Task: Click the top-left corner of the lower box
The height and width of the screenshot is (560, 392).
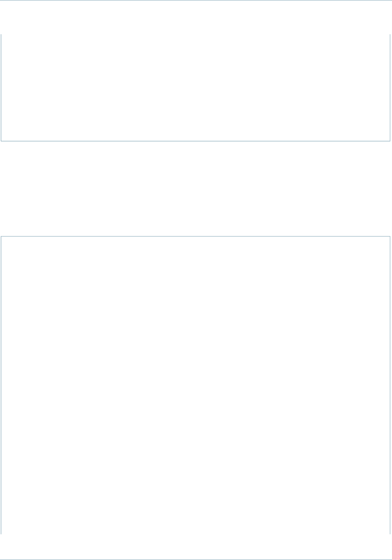Action: click(x=1, y=237)
